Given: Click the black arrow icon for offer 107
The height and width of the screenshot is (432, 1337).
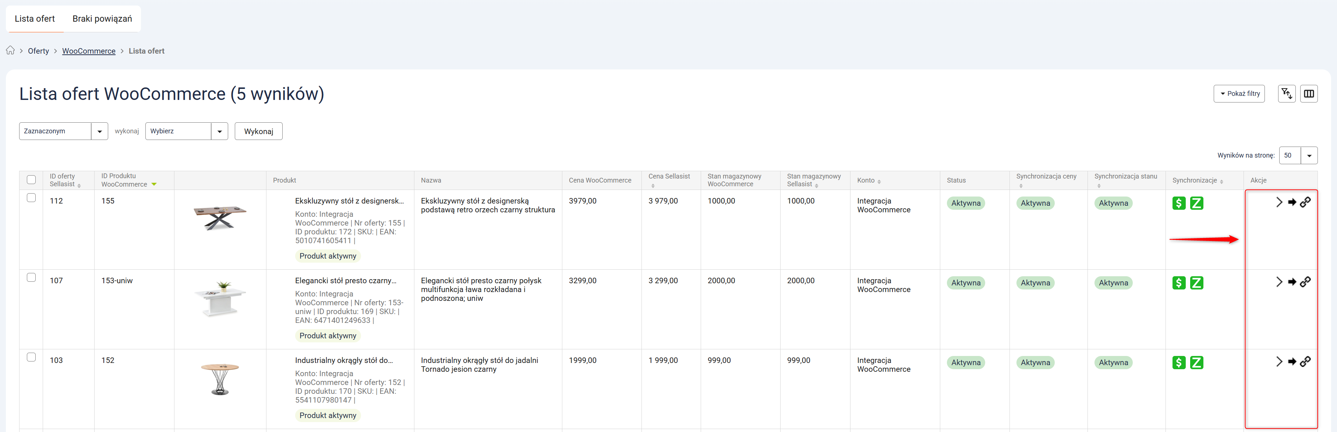Looking at the screenshot, I should [1292, 282].
